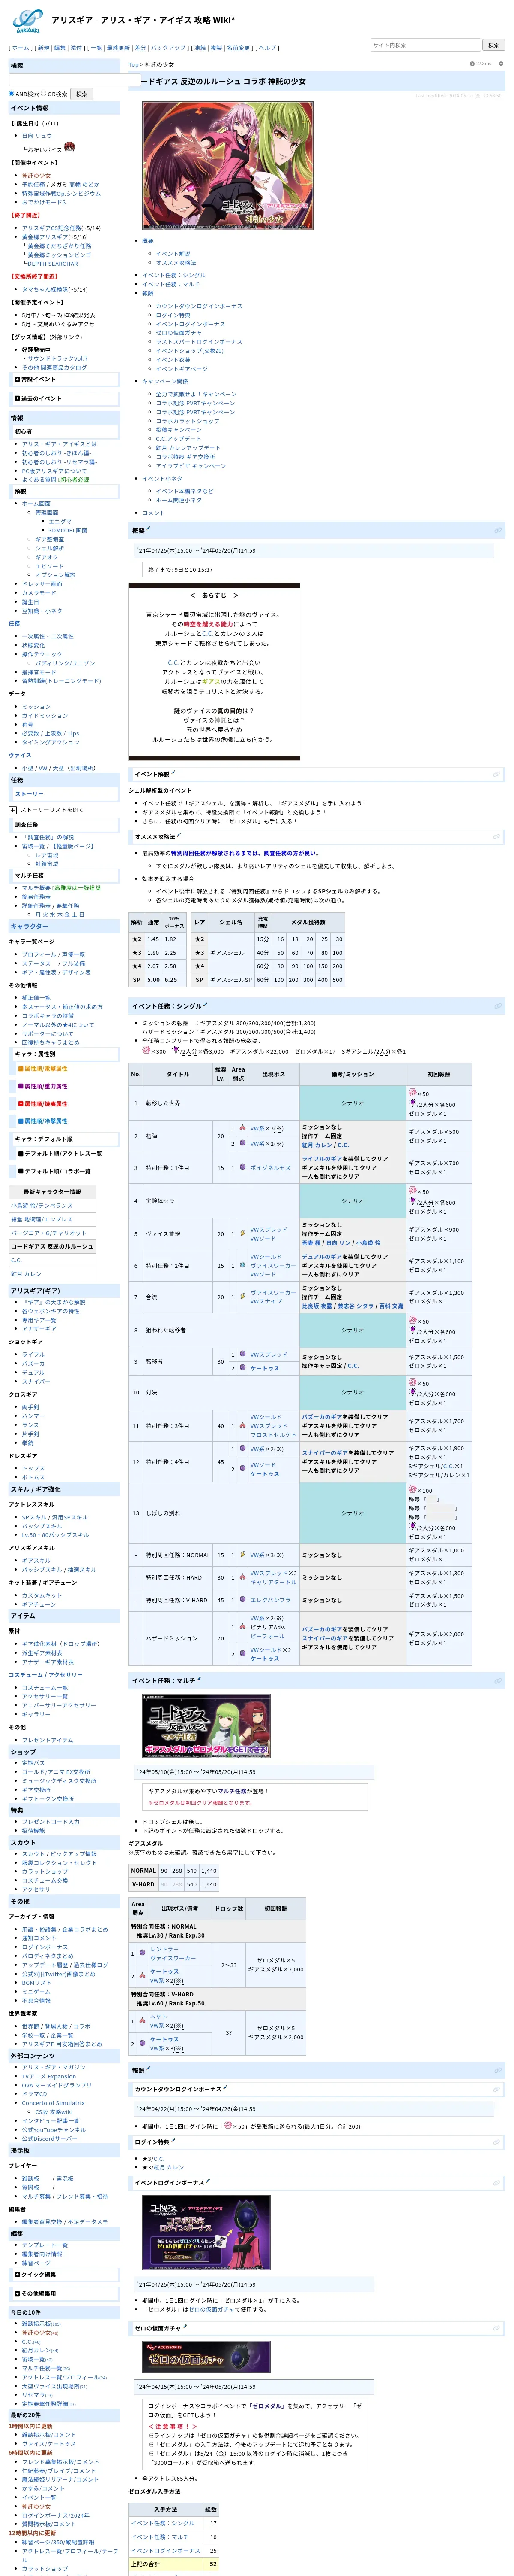The height and width of the screenshot is (2576, 514).
Task: Open シェル解析 sidebar link
Action: [50, 548]
